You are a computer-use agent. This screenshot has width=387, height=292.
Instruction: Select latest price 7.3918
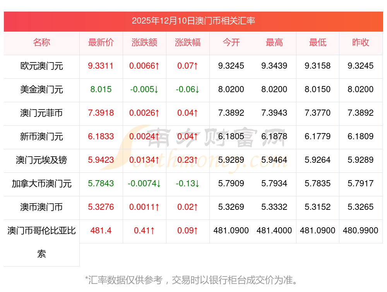[x=101, y=113]
